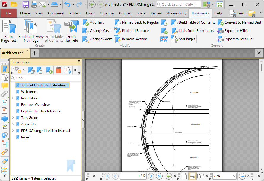This screenshot has width=264, height=181.
Task: Click Named Dest. to Regular
Action: [x=137, y=22]
